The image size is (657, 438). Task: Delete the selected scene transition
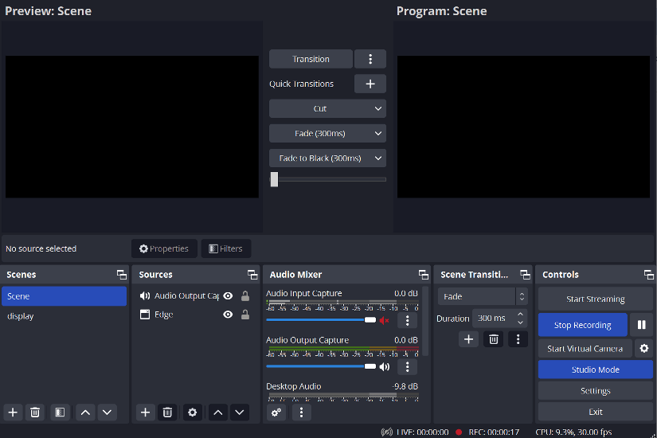coord(494,339)
